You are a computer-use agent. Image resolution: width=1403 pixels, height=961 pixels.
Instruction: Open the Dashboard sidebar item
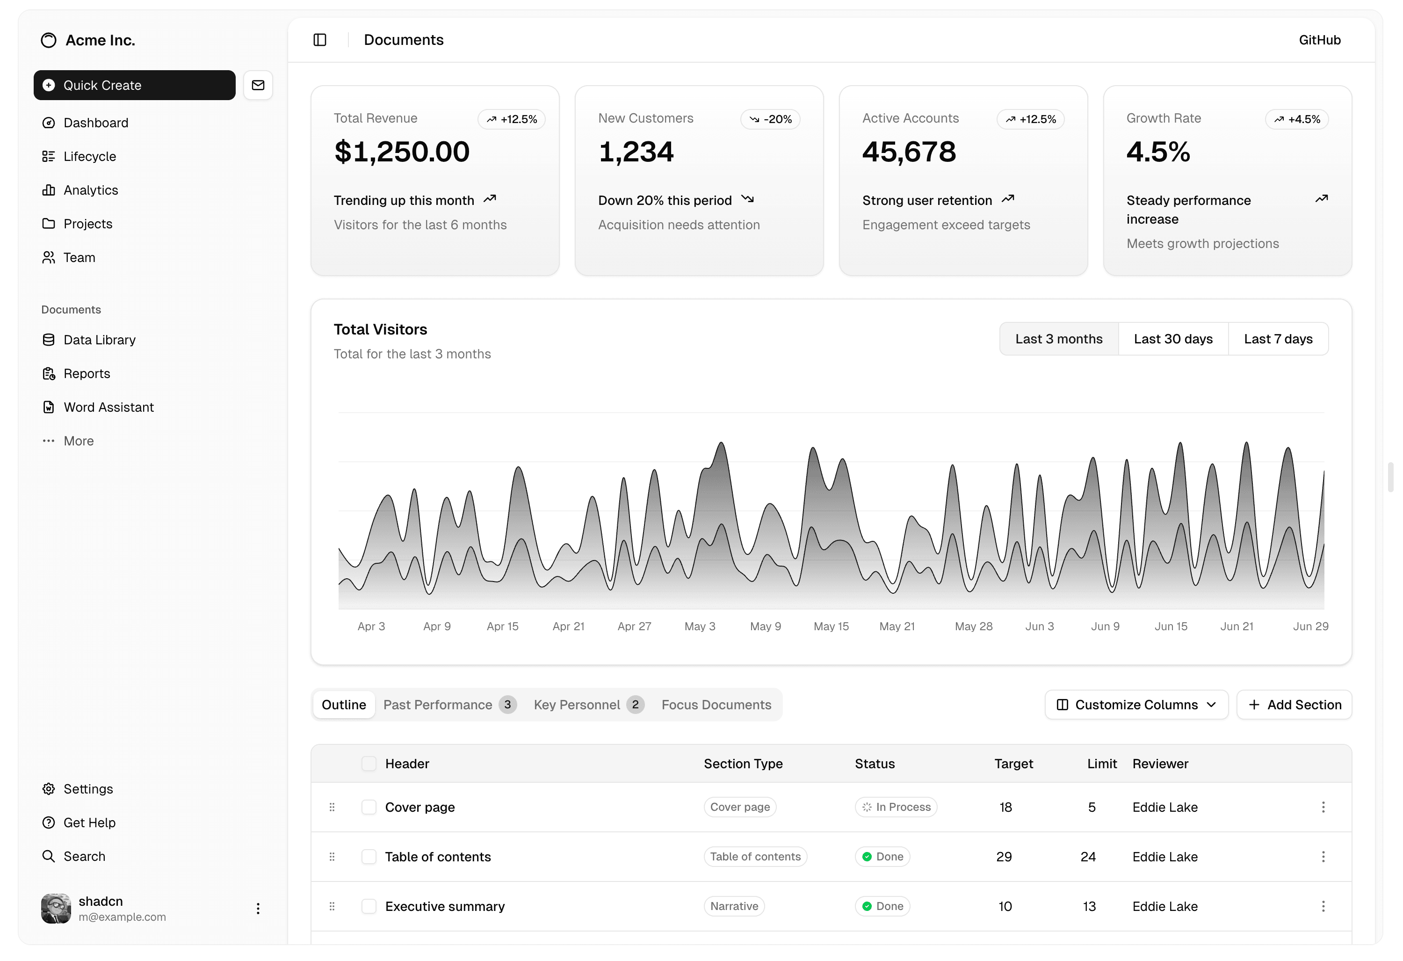[153, 123]
